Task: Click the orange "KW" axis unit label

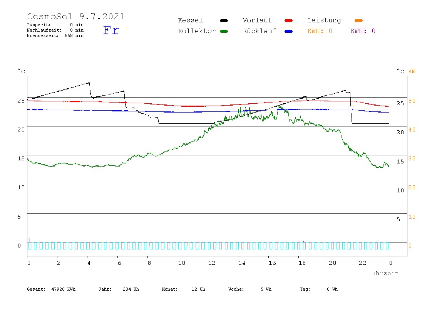Action: [412, 71]
